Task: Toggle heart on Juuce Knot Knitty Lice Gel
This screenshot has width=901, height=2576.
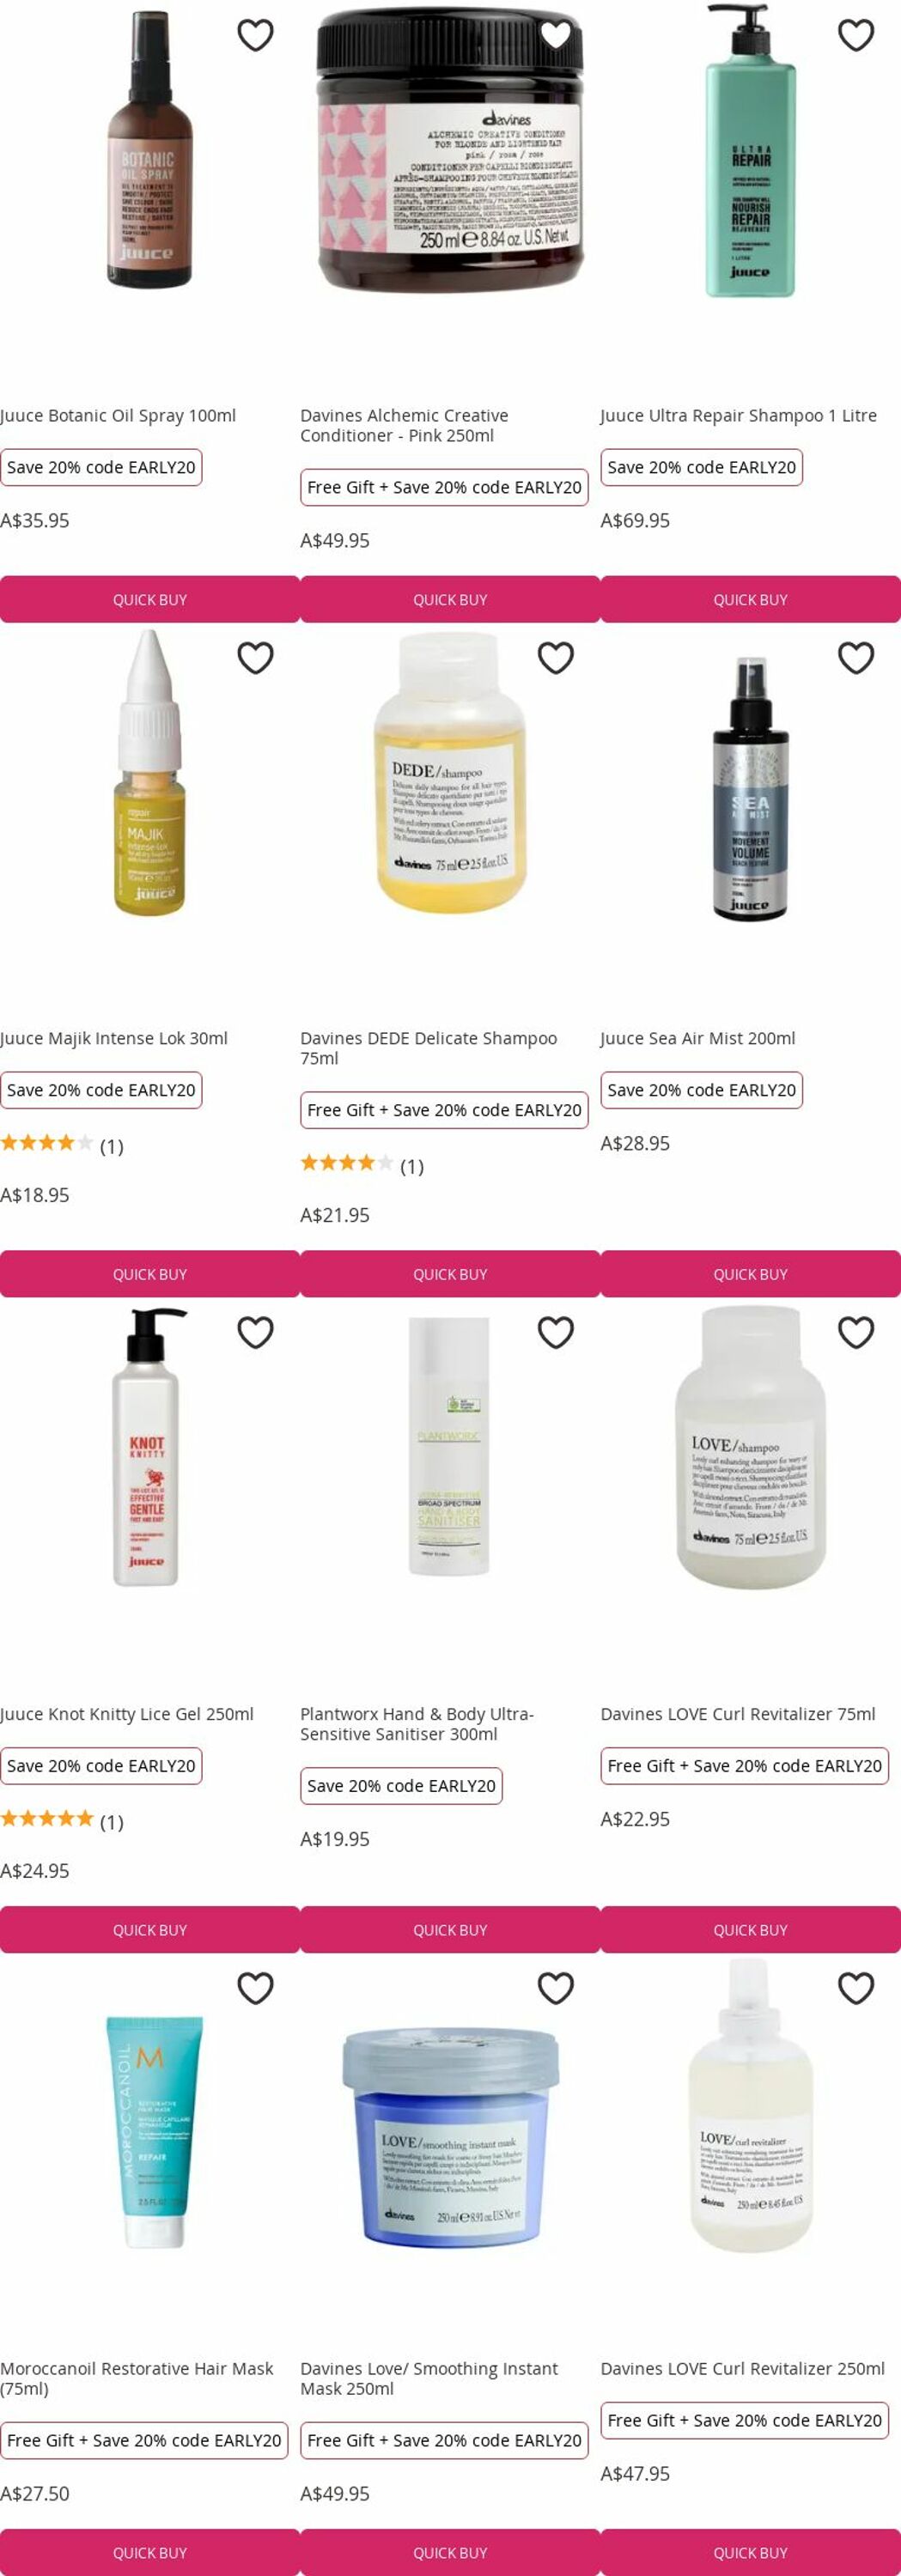Action: [255, 1333]
